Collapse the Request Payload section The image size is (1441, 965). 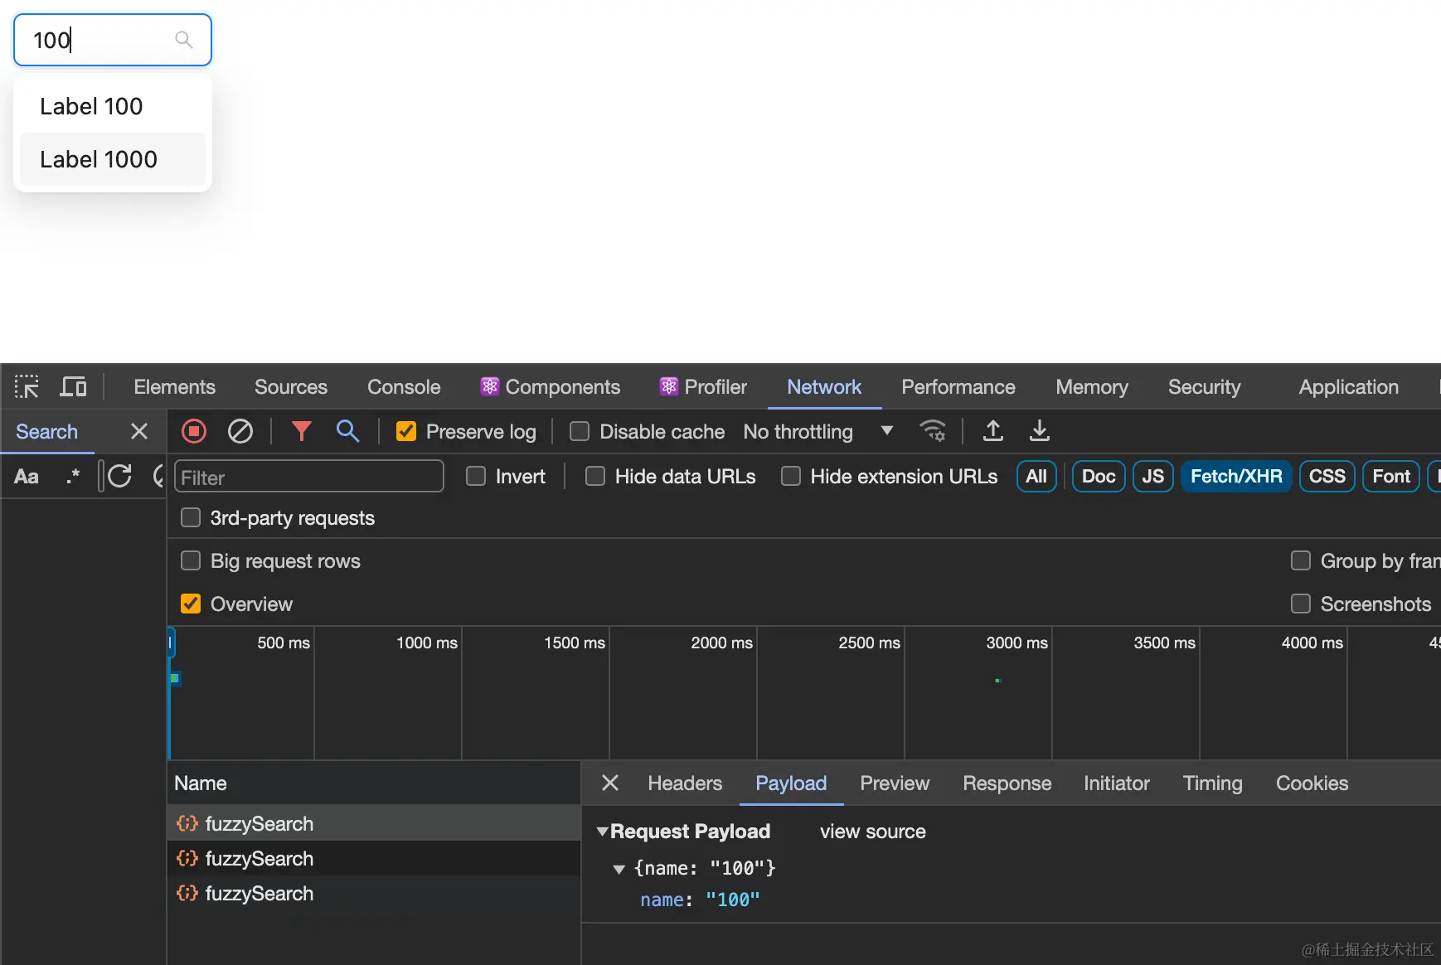603,831
